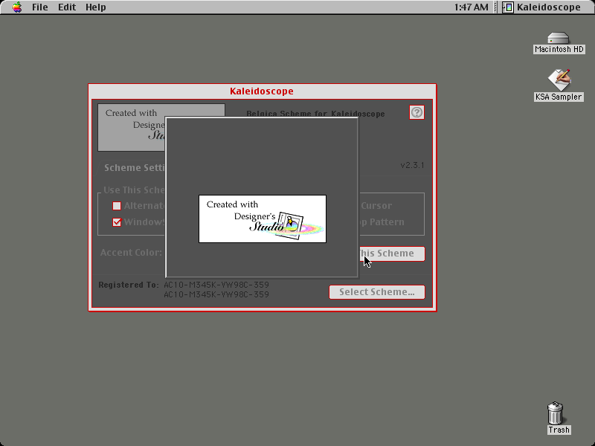
Task: Select the Macintosh HD desktop icon
Action: tap(559, 43)
